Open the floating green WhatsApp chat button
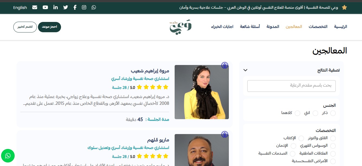The width and height of the screenshot is (362, 166). (8, 156)
